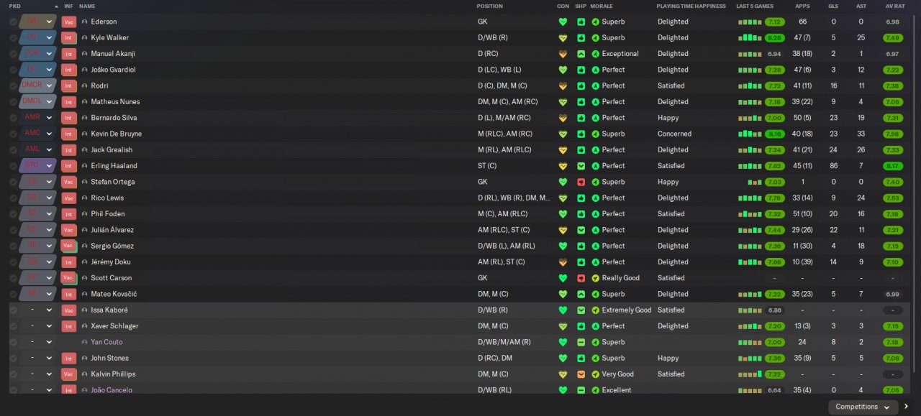Screen dimensions: 921x416
Task: Click Stefan Ortega's red sharpness icon
Action: pyautogui.click(x=581, y=182)
